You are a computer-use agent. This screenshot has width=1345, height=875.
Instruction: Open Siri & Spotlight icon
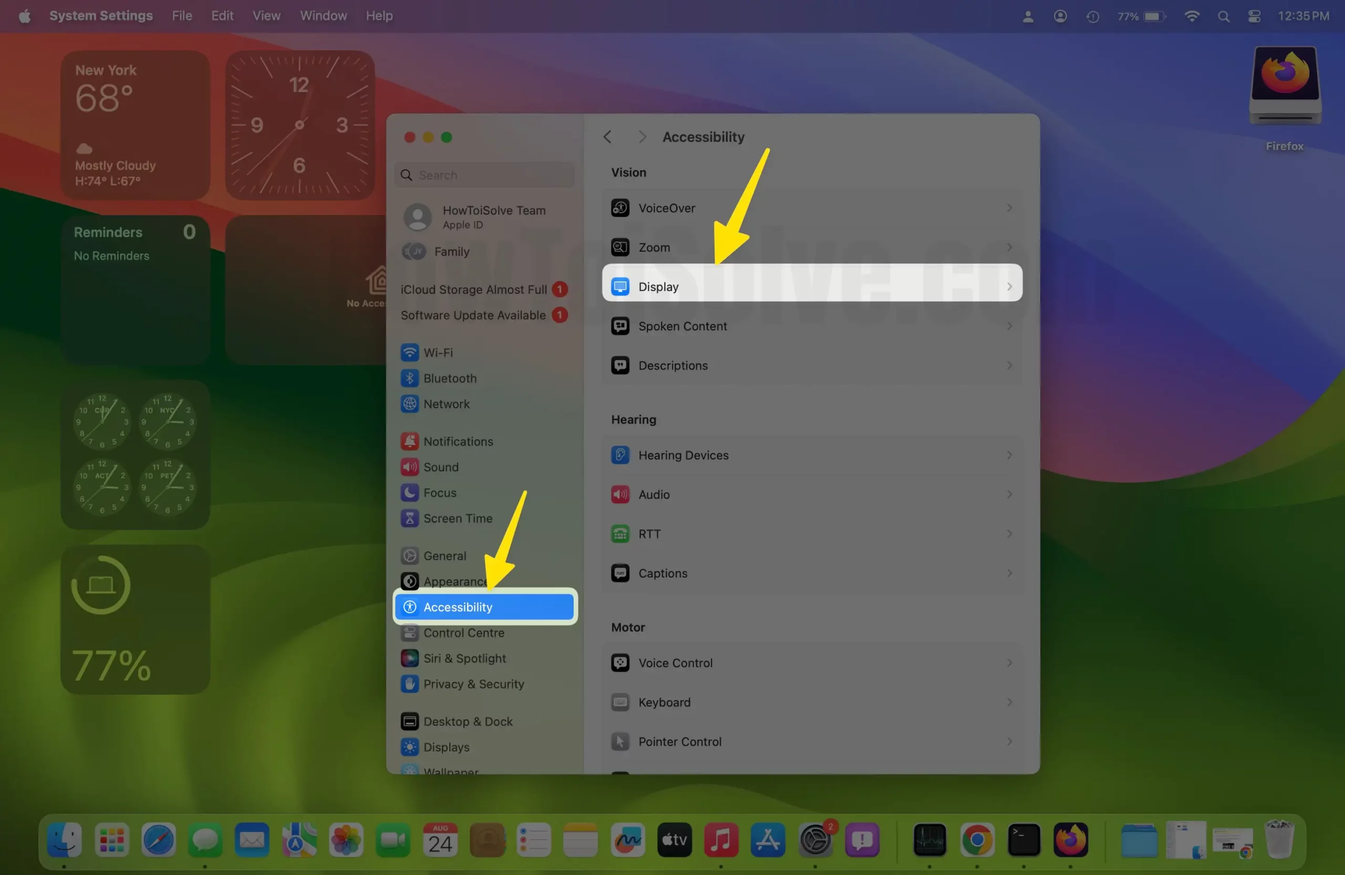point(410,658)
